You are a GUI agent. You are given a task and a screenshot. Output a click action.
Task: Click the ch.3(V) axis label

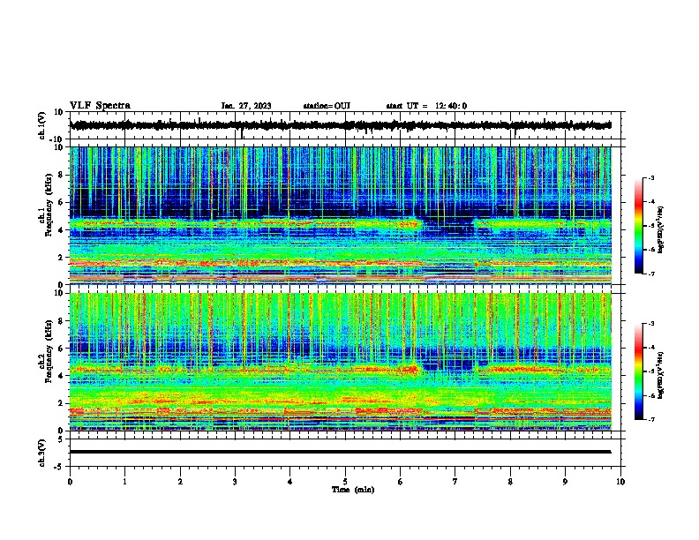click(42, 453)
